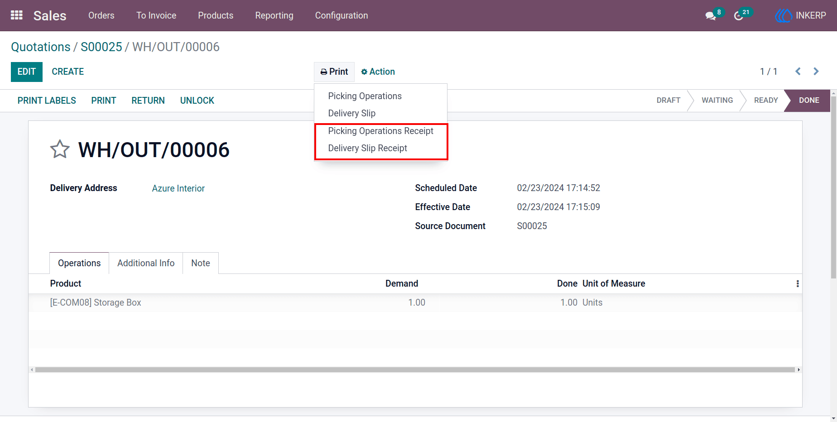Click the UNLOCK button
The width and height of the screenshot is (837, 422).
pos(197,101)
